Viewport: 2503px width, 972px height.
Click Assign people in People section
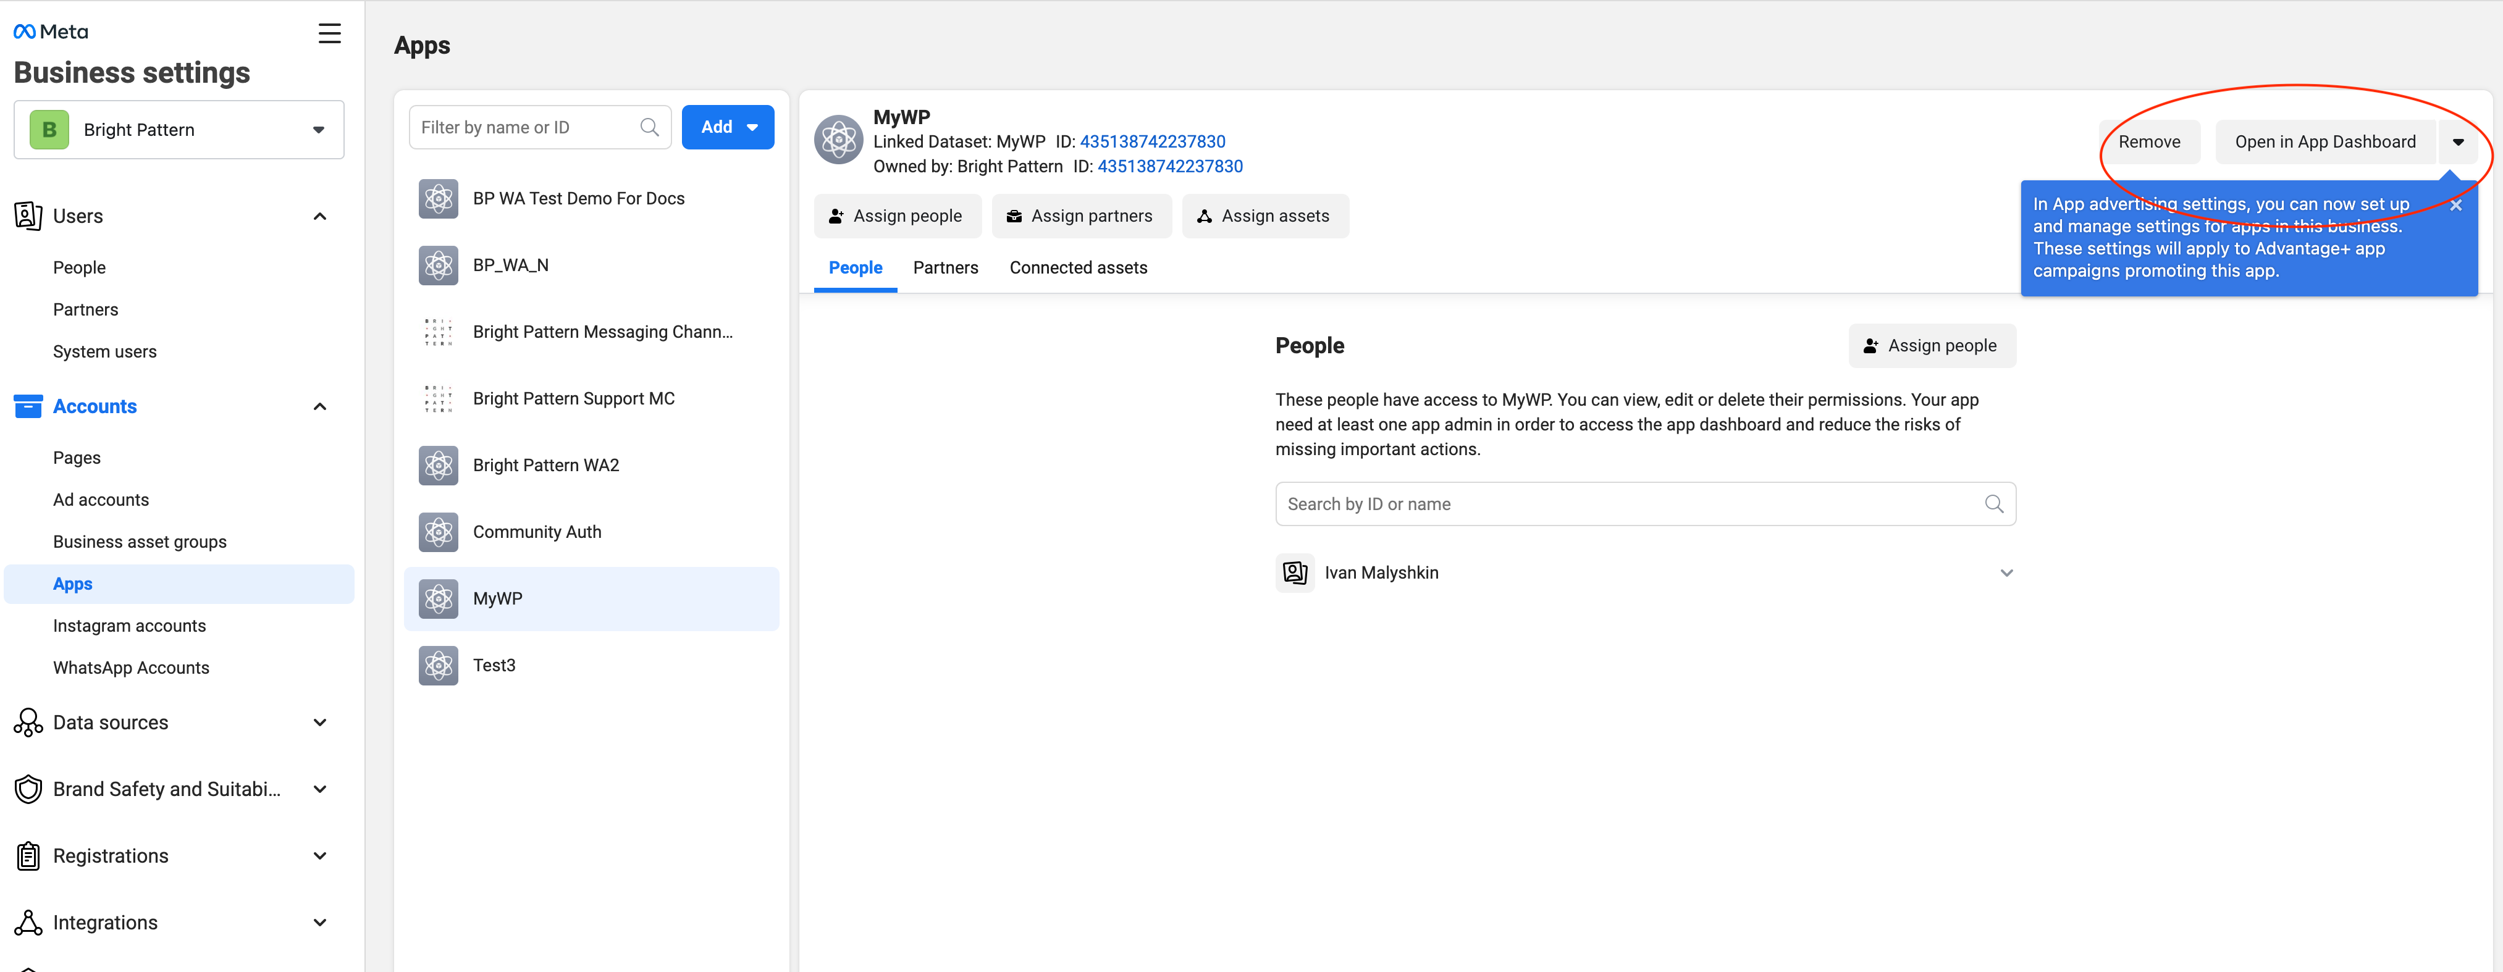tap(1932, 346)
